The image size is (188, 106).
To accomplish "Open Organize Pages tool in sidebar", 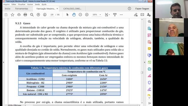I will click(149, 35).
